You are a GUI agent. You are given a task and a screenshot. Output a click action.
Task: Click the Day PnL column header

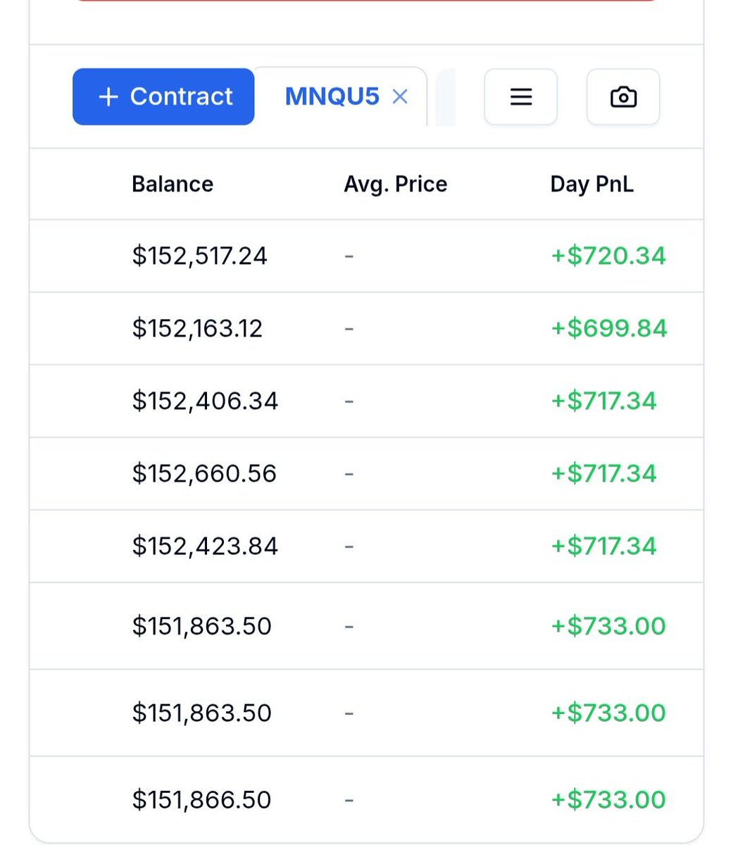(591, 184)
